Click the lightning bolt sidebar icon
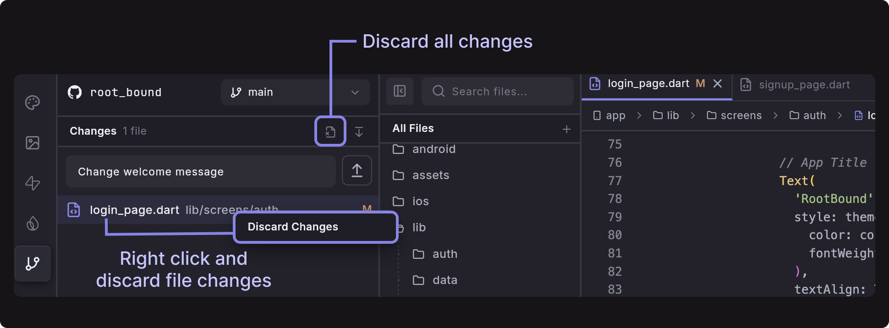 pos(33,183)
